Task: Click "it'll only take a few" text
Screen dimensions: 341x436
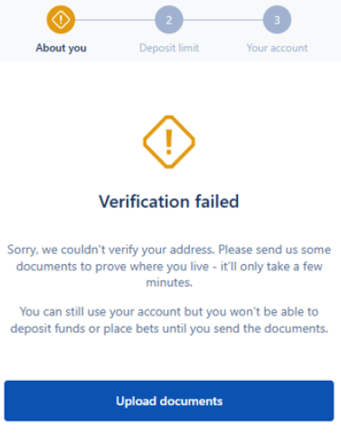Action: tap(271, 266)
